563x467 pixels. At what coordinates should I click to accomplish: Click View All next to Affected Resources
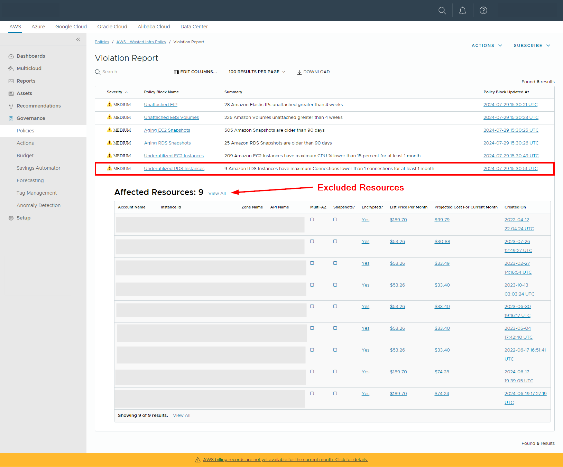click(217, 194)
